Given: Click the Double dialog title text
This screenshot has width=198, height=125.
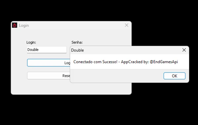Looking at the screenshot, I should click(x=77, y=50).
